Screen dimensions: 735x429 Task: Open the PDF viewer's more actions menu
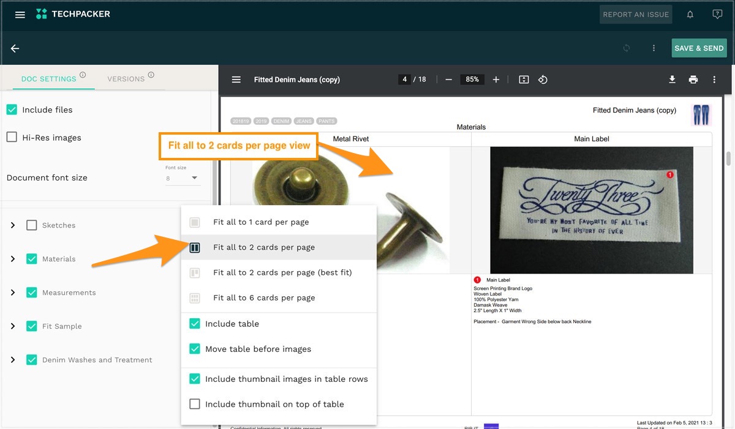click(x=714, y=80)
